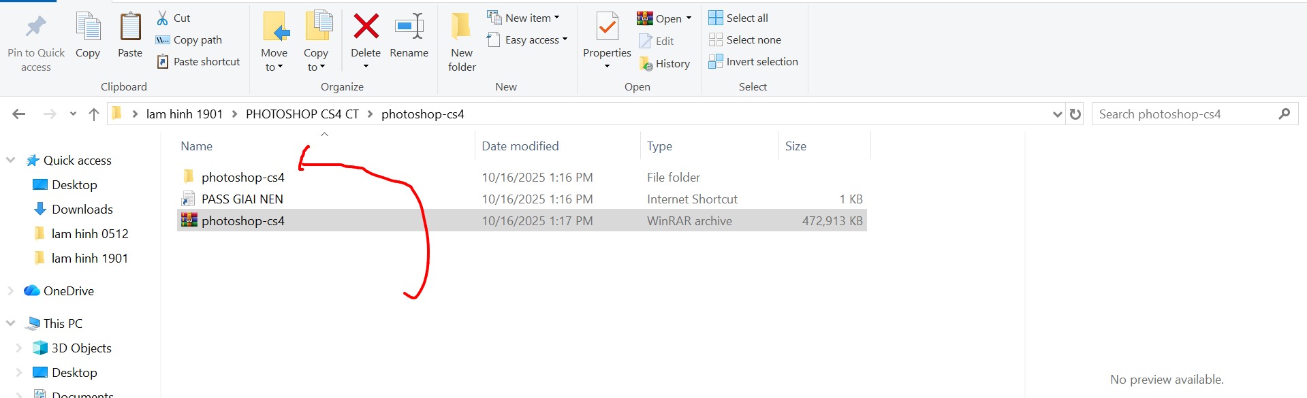Viewport: 1307px width, 398px height.
Task: Create a New folder from ribbon
Action: click(462, 41)
